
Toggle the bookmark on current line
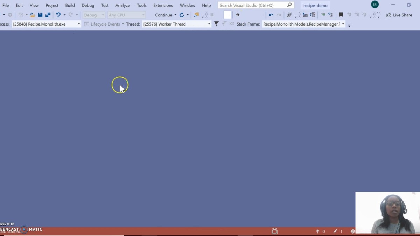click(x=341, y=15)
